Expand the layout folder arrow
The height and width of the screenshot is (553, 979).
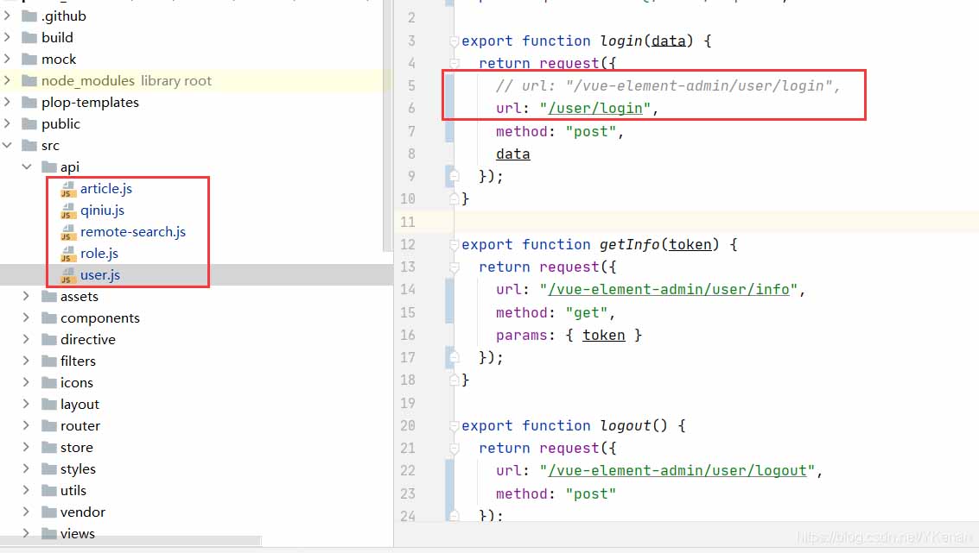tap(26, 404)
